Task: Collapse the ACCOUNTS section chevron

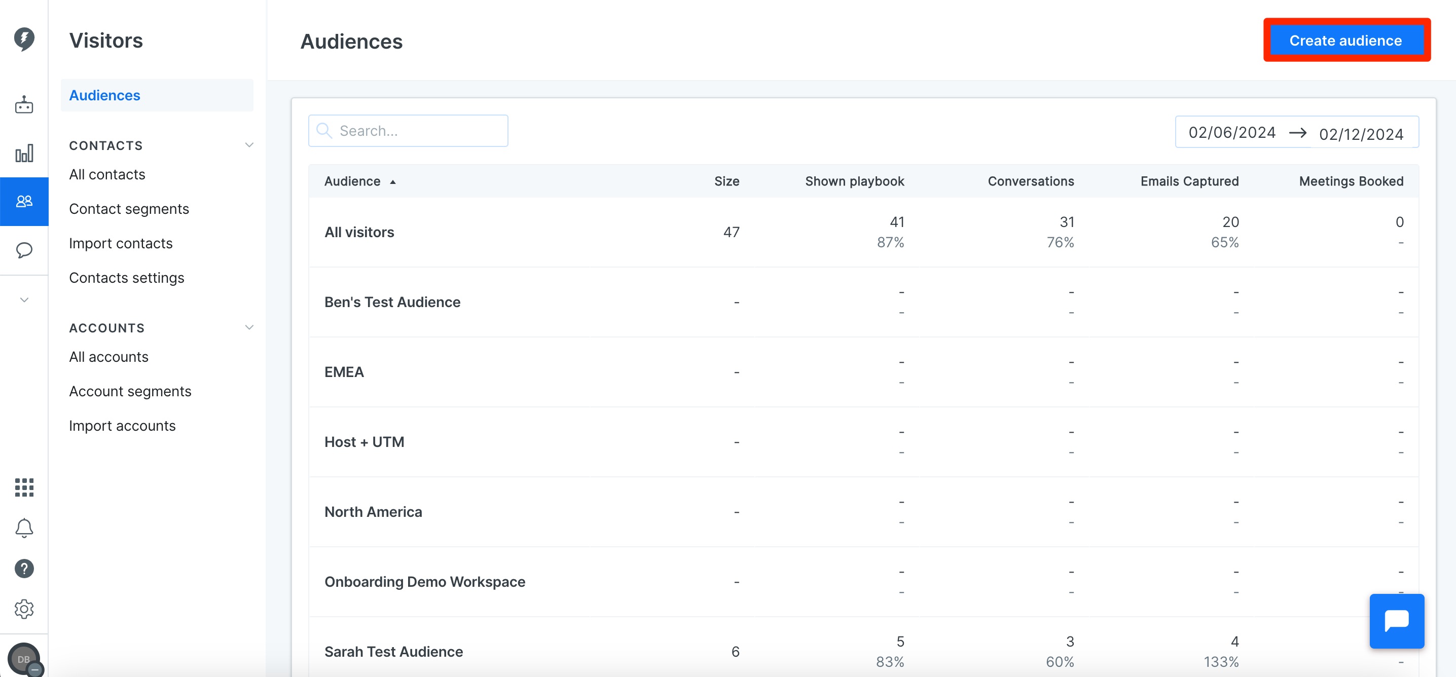Action: (249, 328)
